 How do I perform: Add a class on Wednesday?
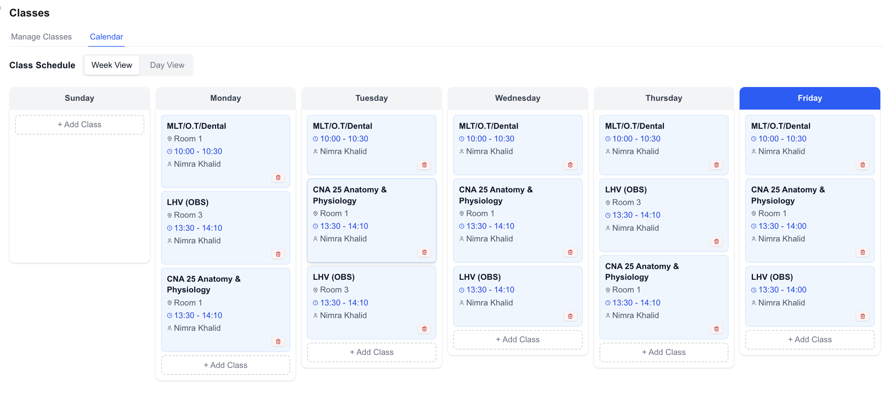pyautogui.click(x=518, y=340)
